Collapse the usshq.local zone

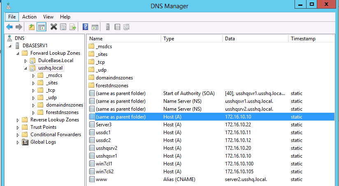point(26,68)
